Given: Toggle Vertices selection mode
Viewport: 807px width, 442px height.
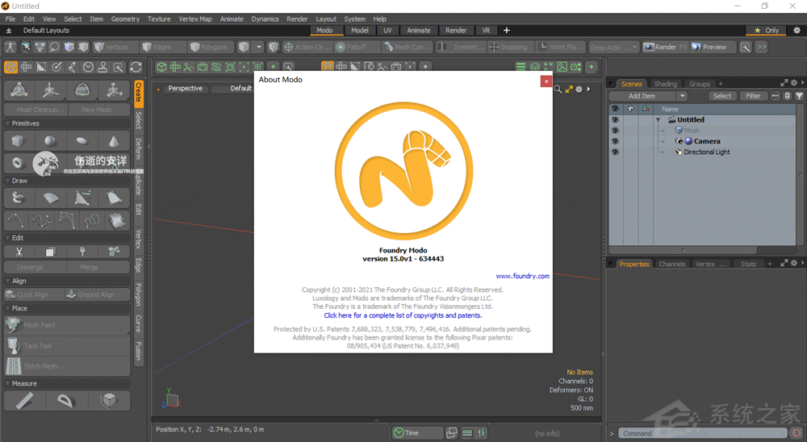Looking at the screenshot, I should point(115,47).
